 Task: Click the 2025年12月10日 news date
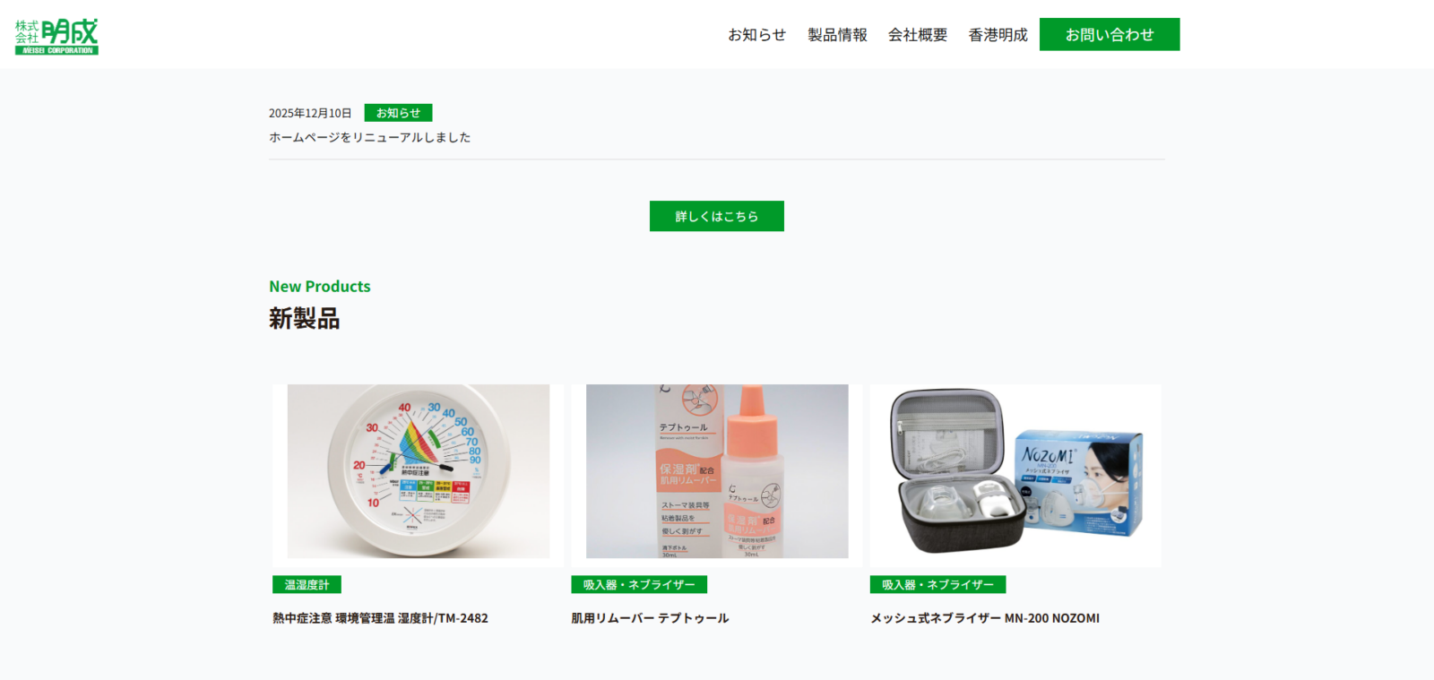tap(310, 113)
